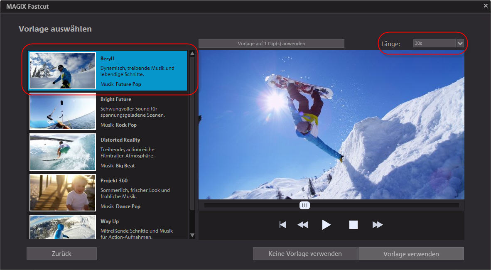Click Keine Vorlage verwenden
The width and height of the screenshot is (491, 270).
(x=305, y=254)
